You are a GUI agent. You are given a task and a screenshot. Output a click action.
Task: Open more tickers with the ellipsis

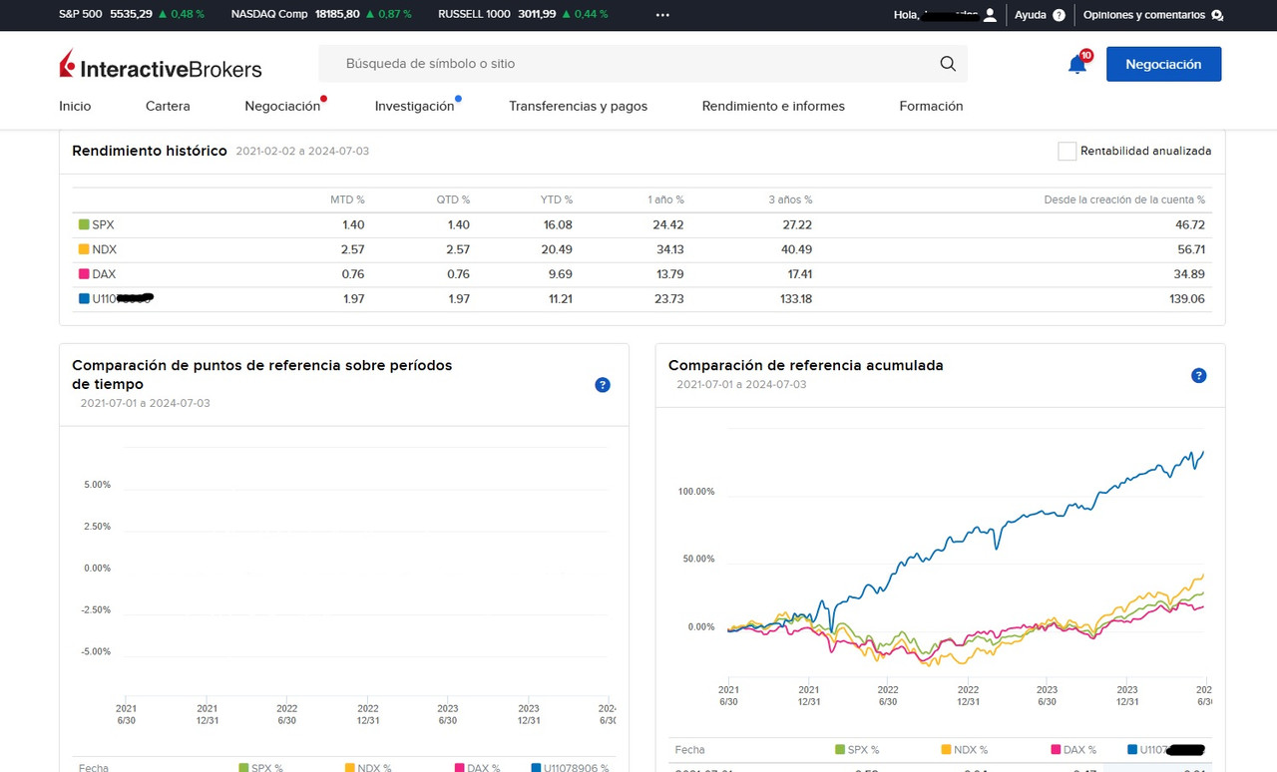pos(662,15)
